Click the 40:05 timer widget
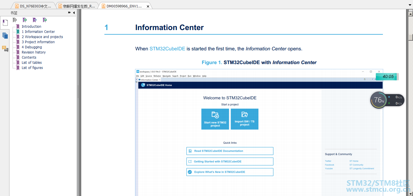The image size is (413, 196). [387, 77]
